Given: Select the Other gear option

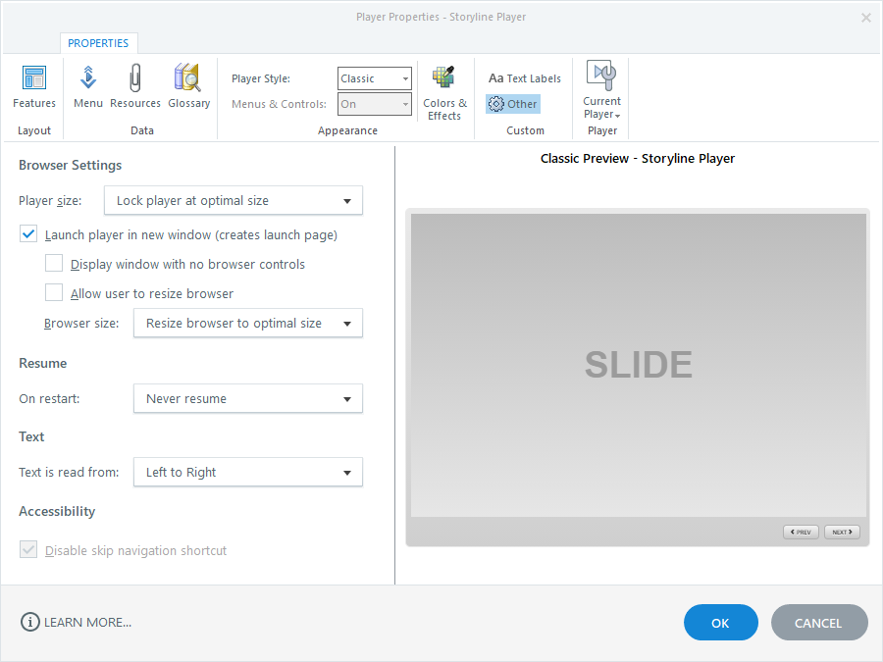Looking at the screenshot, I should click(513, 104).
